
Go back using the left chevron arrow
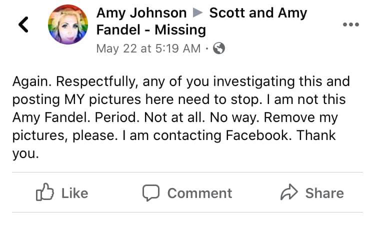(23, 25)
